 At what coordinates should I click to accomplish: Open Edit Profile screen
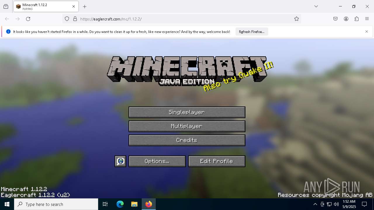point(217,161)
